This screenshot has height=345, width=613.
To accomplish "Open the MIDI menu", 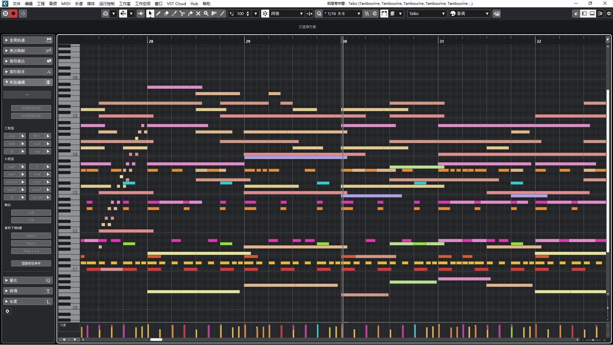I will 66,4.
